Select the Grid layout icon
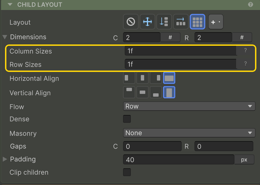The image size is (260, 185). (197, 22)
